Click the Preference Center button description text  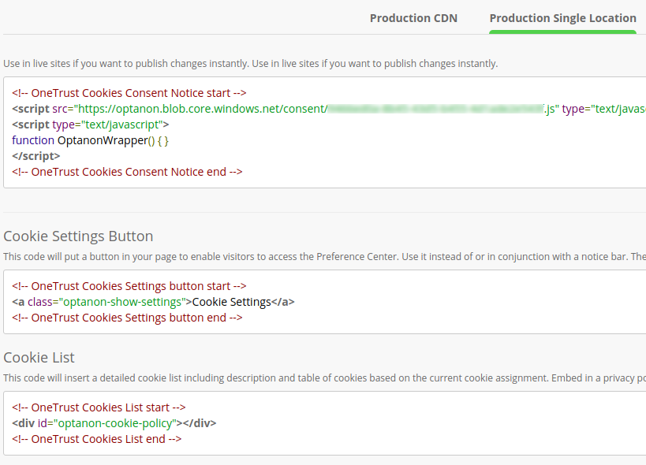click(325, 257)
